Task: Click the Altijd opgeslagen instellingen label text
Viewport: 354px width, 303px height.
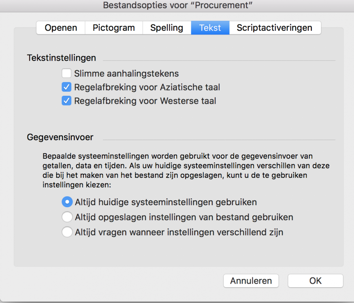Action: (184, 217)
